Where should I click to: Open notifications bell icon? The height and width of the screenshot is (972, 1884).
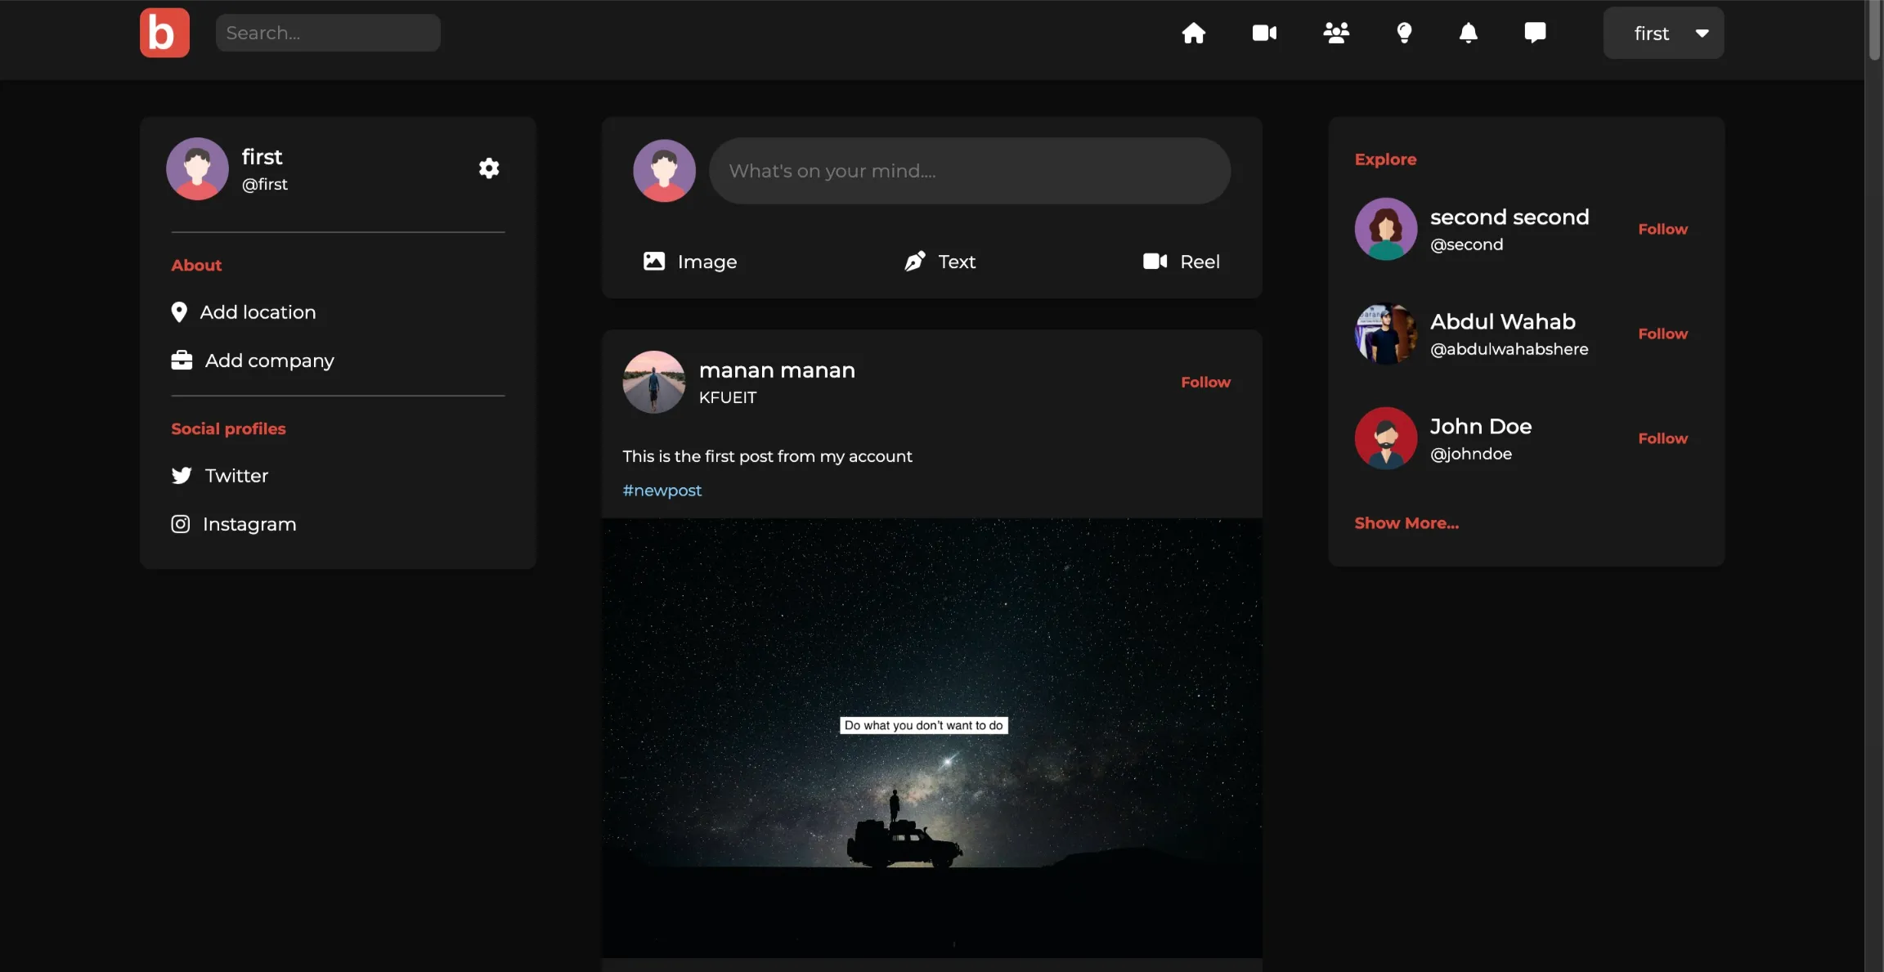(x=1469, y=33)
